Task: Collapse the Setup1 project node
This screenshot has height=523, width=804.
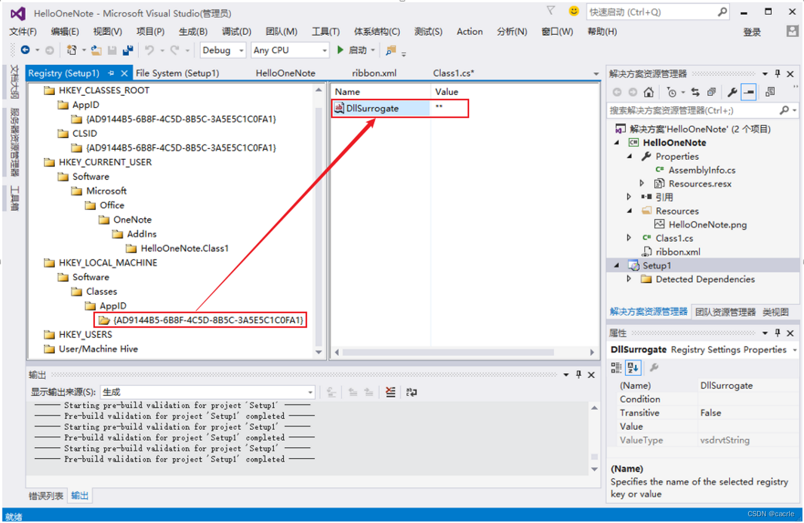Action: click(x=617, y=265)
